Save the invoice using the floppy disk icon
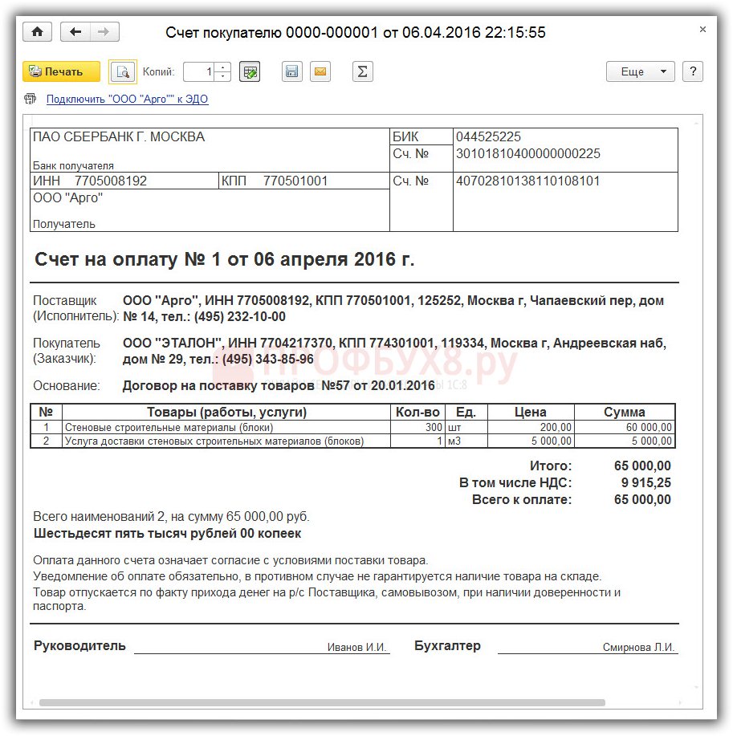This screenshot has height=736, width=733. coord(292,71)
